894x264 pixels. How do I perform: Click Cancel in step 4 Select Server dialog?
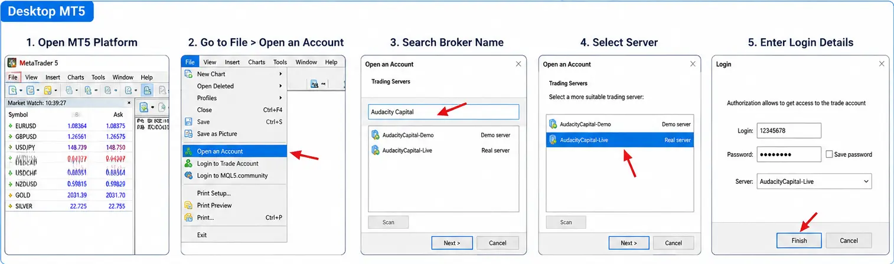click(674, 243)
